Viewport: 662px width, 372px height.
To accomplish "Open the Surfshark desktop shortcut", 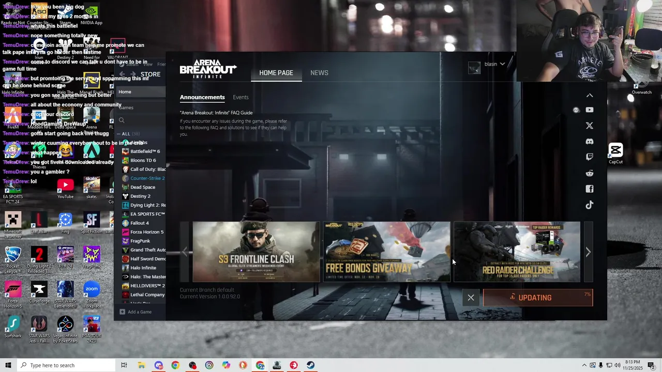I will pos(13,328).
